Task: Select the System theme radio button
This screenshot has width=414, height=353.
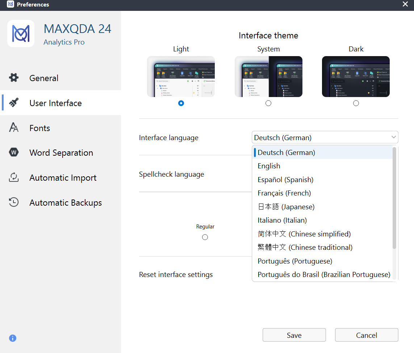Action: click(x=268, y=103)
